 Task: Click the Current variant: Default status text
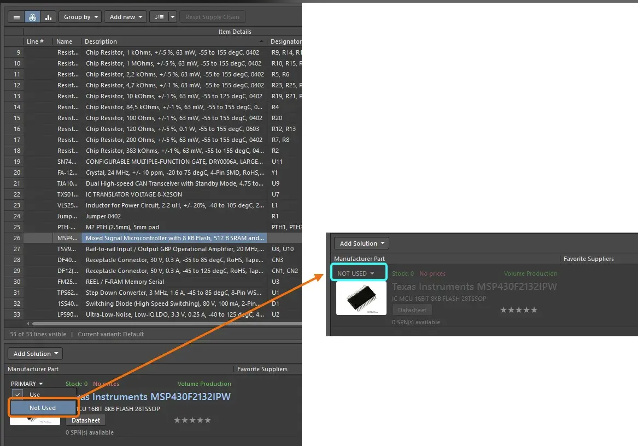coord(110,334)
